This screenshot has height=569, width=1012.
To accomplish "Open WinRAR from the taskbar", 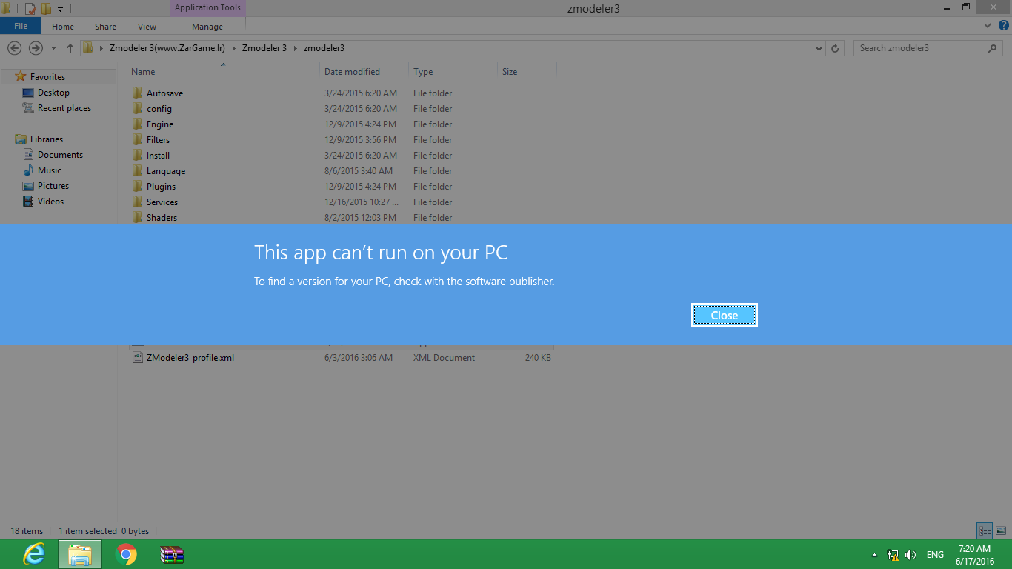I will [172, 554].
